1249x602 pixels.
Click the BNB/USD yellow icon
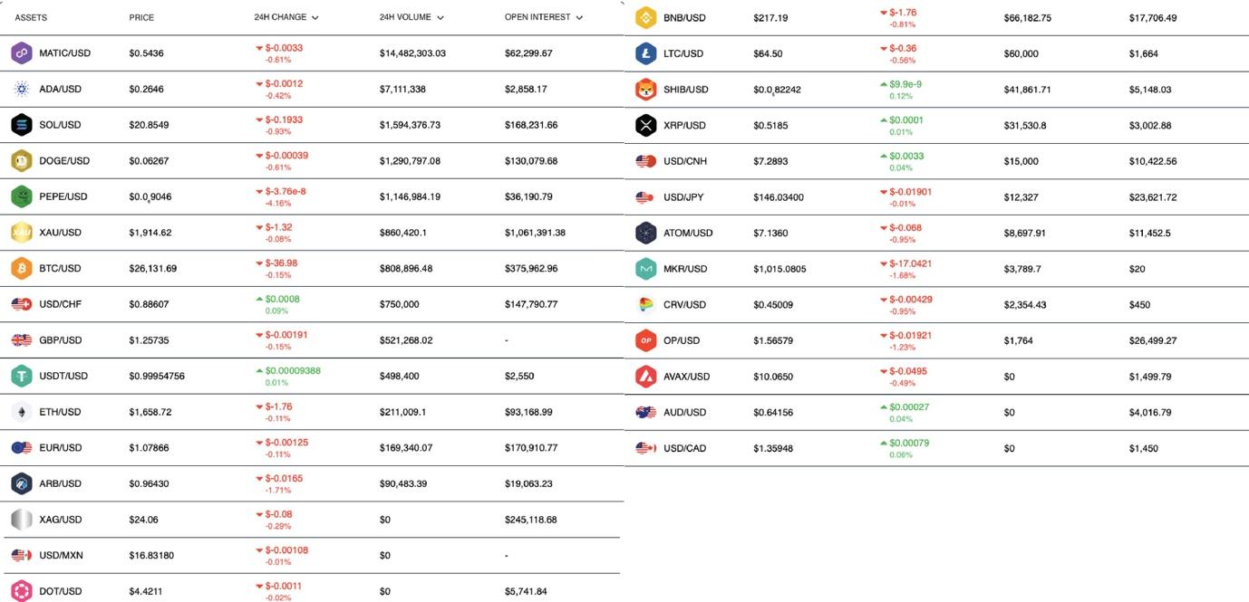(645, 18)
